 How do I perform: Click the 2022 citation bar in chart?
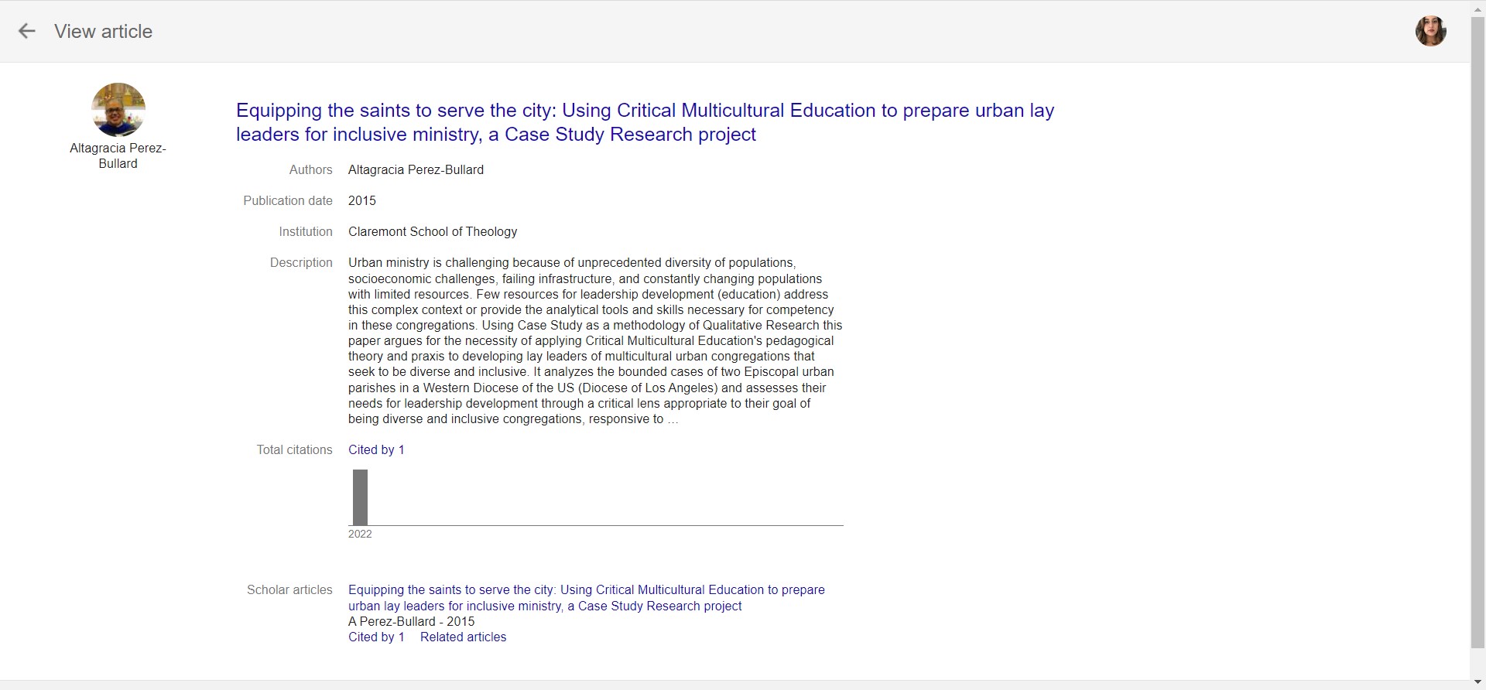360,497
